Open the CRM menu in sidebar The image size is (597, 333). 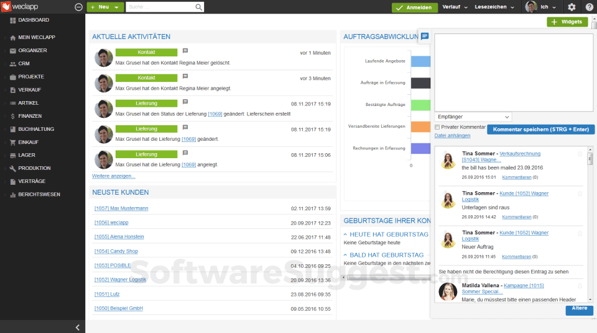(24, 63)
